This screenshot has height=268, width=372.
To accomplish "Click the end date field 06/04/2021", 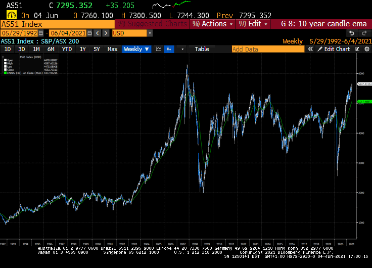I will (x=68, y=33).
